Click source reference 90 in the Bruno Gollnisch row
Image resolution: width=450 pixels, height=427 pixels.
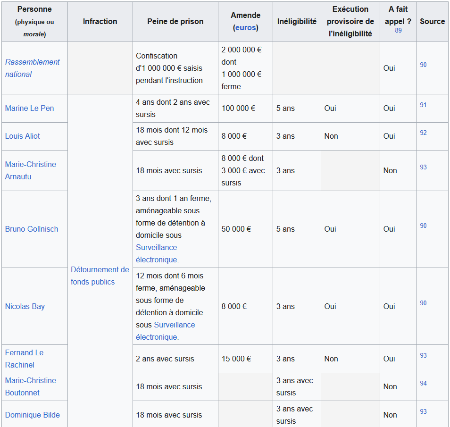point(423,226)
